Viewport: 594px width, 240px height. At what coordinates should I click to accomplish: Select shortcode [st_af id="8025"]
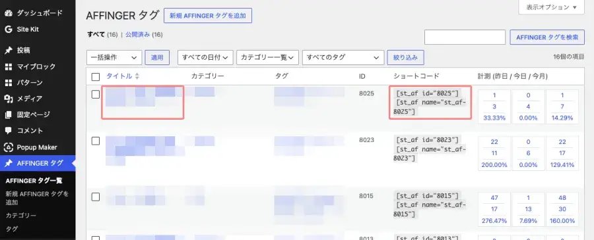click(427, 93)
